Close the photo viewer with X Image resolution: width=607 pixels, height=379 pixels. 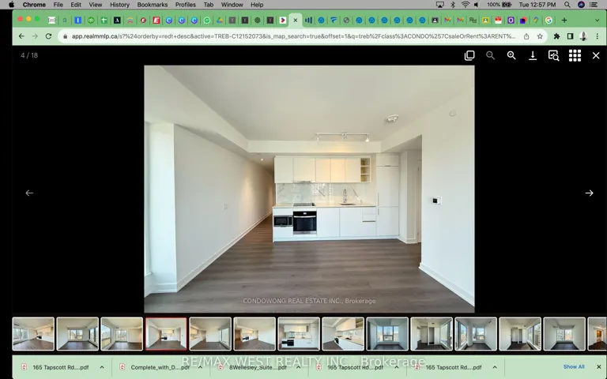click(596, 55)
